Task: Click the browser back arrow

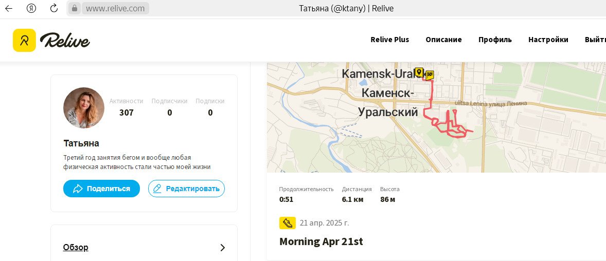Action: click(9, 8)
